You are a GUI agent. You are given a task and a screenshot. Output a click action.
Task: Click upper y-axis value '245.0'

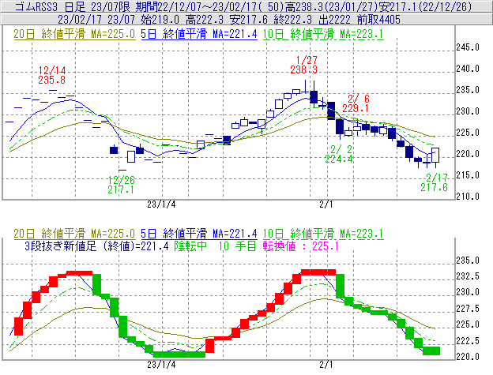468,47
